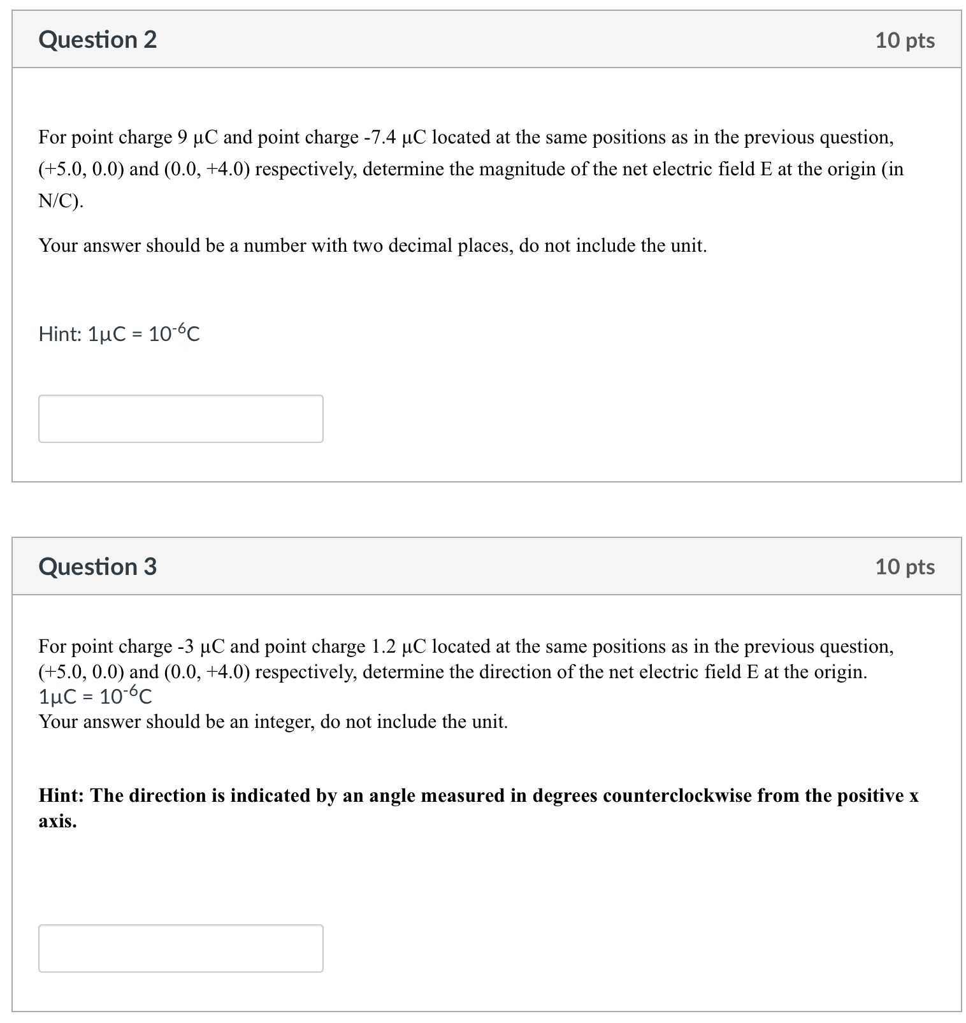Click the empty area between the two questions
The image size is (966, 1023).
[x=483, y=507]
